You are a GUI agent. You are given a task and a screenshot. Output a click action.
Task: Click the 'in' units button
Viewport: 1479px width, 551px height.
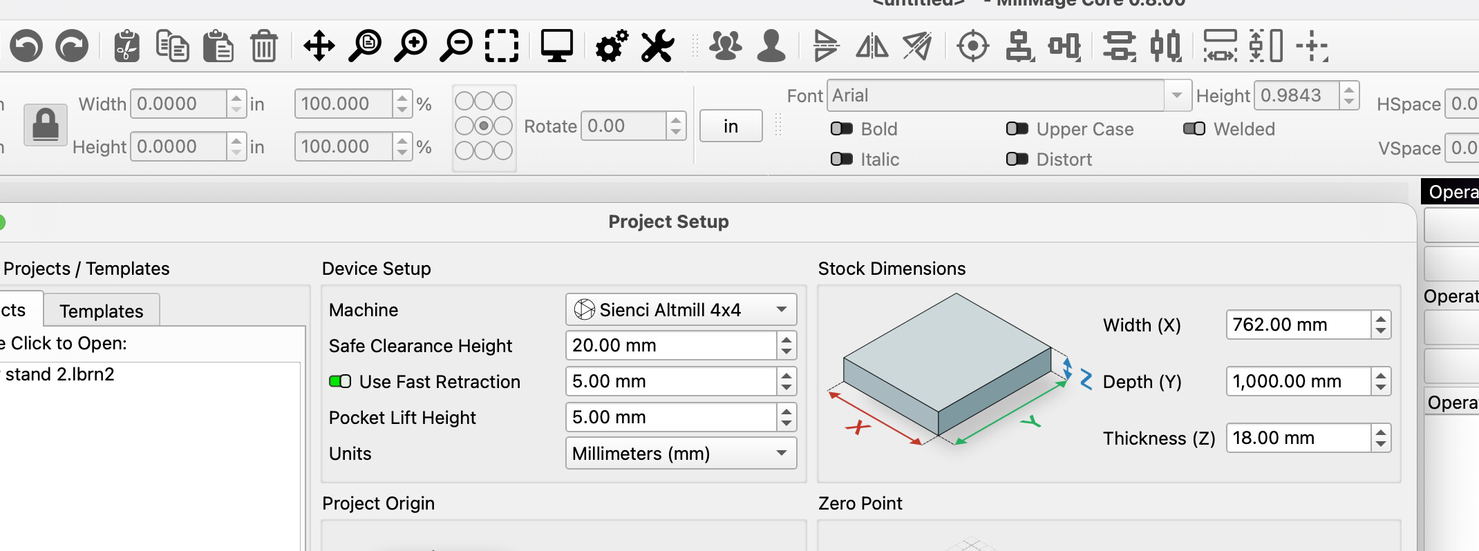point(731,126)
